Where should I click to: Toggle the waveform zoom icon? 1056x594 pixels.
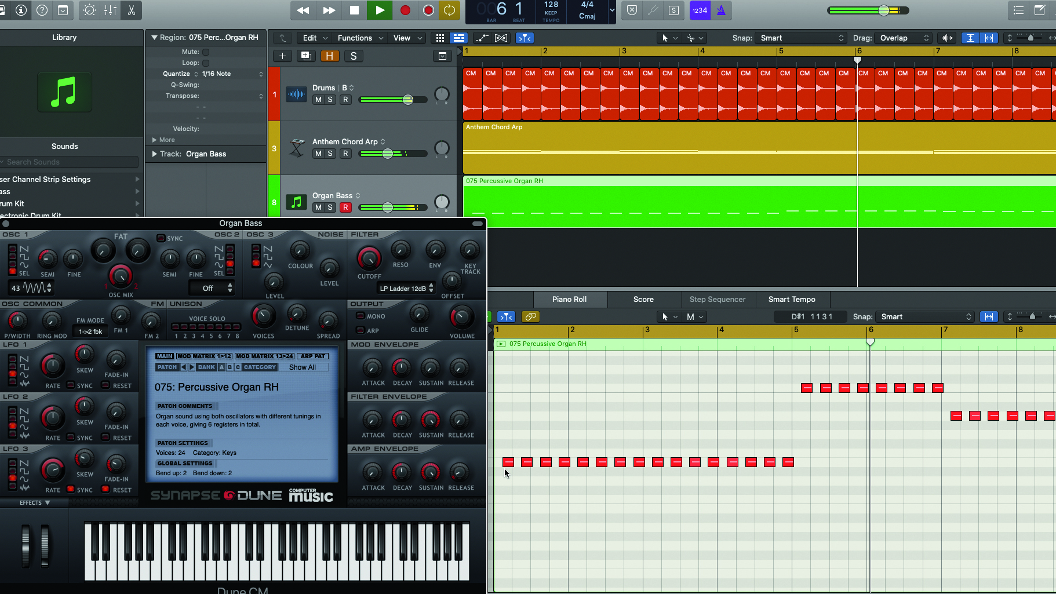click(946, 38)
